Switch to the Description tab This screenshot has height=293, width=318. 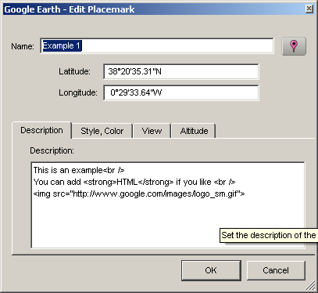(41, 130)
